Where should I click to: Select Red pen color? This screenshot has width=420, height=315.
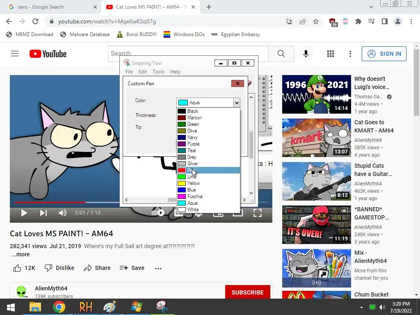pyautogui.click(x=208, y=170)
